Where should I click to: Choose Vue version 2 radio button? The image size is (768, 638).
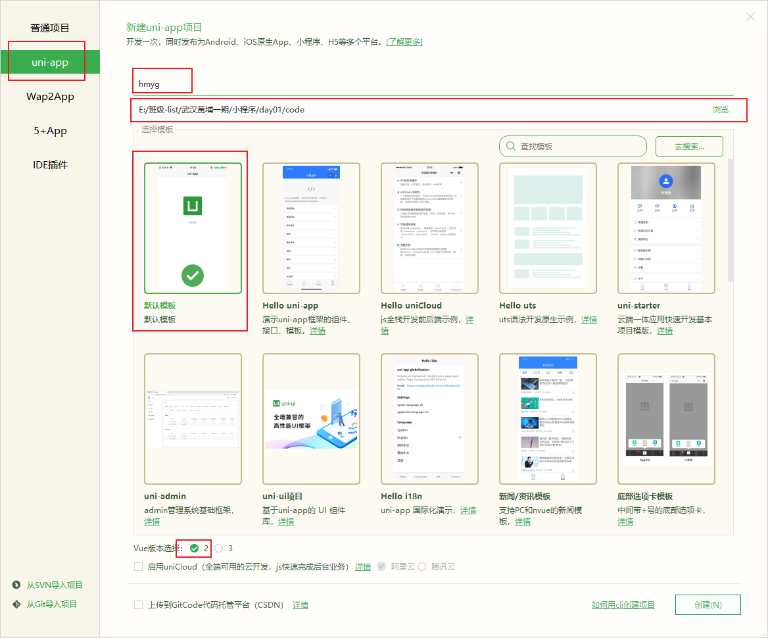point(195,549)
